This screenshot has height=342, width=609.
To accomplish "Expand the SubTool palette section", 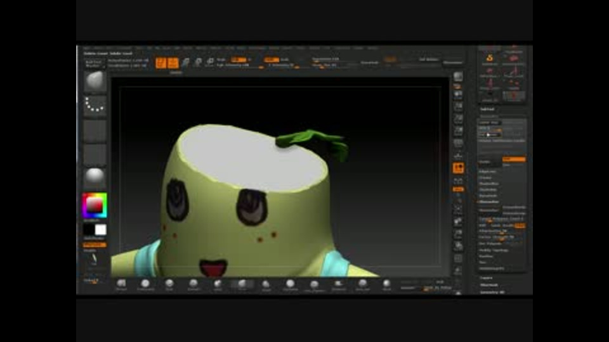I will pyautogui.click(x=487, y=110).
